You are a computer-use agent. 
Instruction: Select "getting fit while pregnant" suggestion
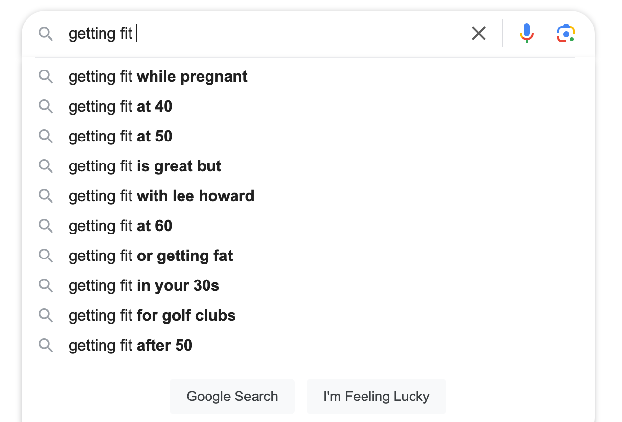[158, 77]
